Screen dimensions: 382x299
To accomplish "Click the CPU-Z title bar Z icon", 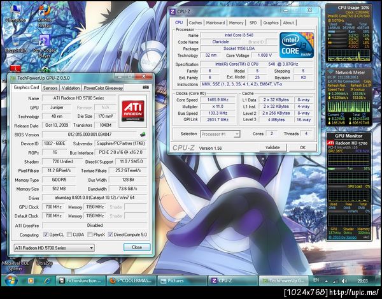I will [x=173, y=11].
